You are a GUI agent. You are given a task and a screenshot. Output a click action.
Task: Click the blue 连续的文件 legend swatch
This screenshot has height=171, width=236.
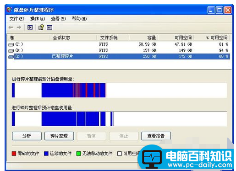(x=46, y=154)
